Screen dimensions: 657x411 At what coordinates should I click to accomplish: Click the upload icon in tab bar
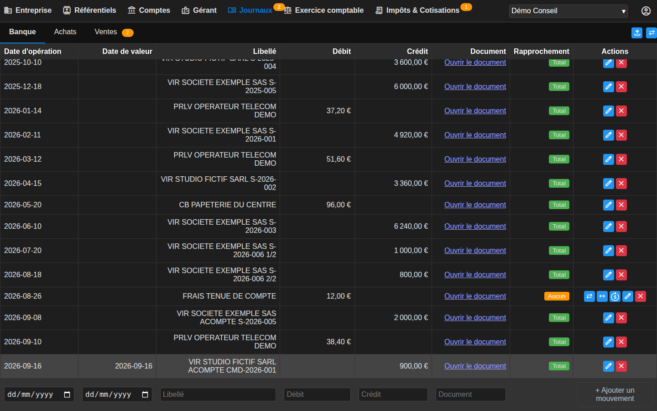coord(637,33)
